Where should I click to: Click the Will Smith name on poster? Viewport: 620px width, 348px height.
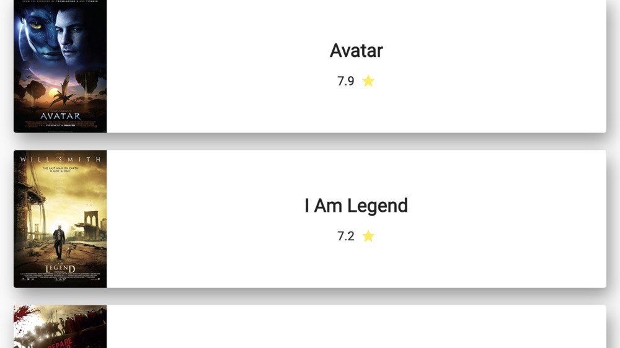click(x=60, y=159)
